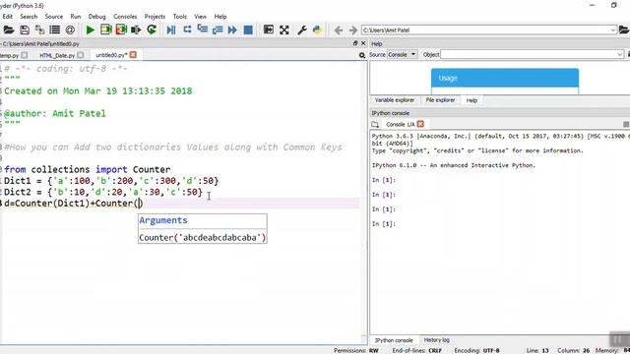
Task: Start debugging the file
Action: [171, 29]
